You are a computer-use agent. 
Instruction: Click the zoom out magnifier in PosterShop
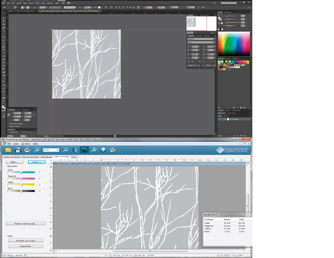pos(37,150)
